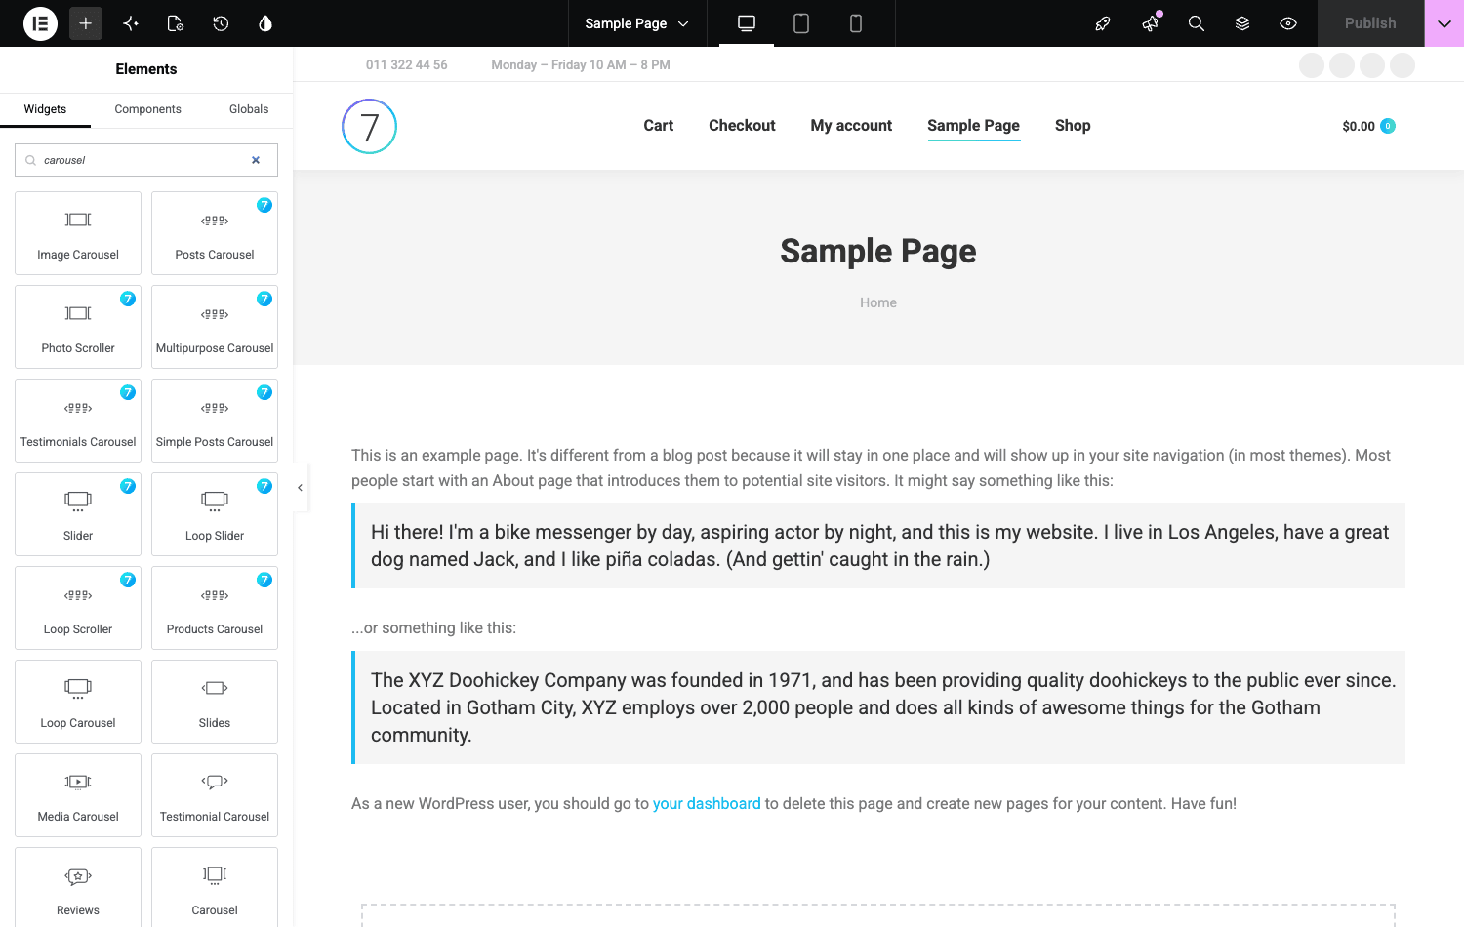The image size is (1464, 927).
Task: Click the Add Element plus icon
Action: tap(86, 23)
